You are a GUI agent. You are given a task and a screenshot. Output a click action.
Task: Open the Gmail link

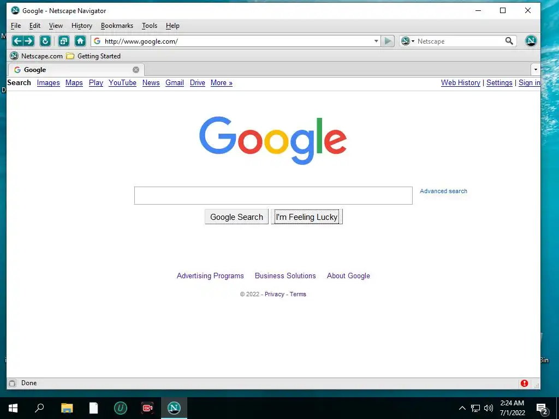(x=175, y=83)
